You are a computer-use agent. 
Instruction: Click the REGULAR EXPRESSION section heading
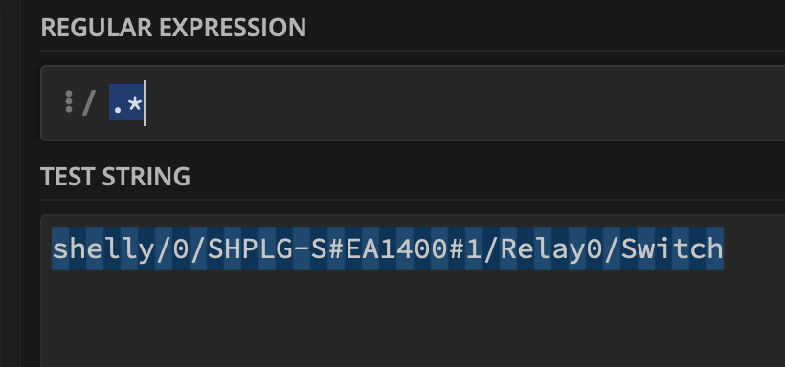click(173, 28)
